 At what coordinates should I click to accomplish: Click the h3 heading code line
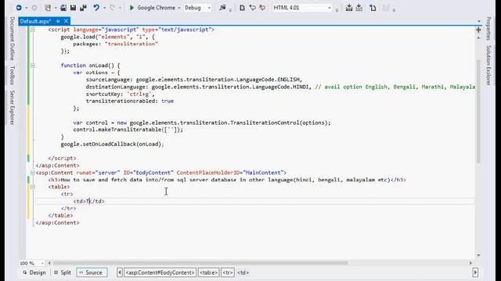point(227,180)
